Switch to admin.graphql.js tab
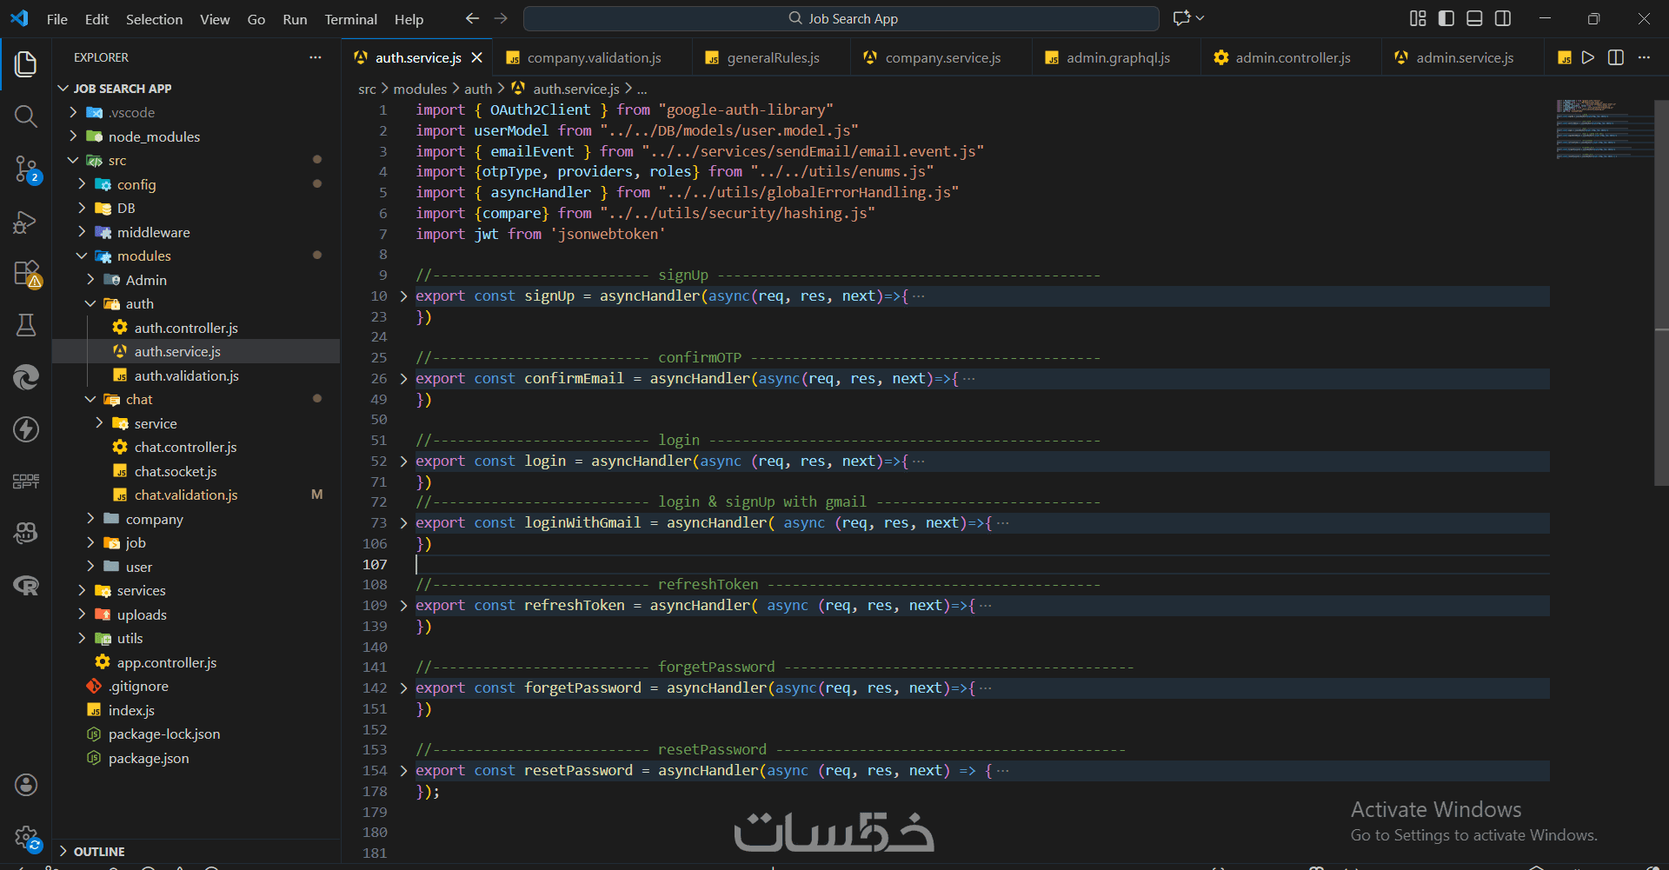This screenshot has width=1669, height=870. pos(1118,57)
